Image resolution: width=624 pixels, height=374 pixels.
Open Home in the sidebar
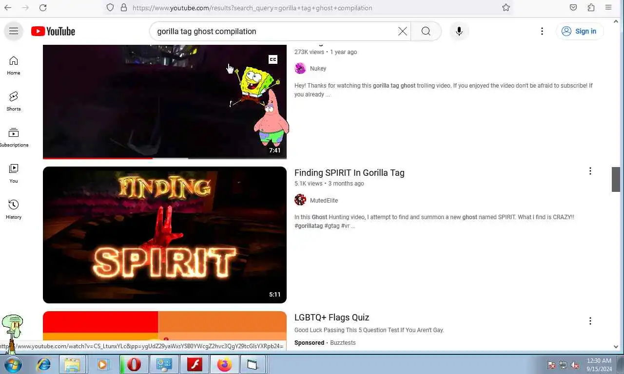[x=14, y=66]
